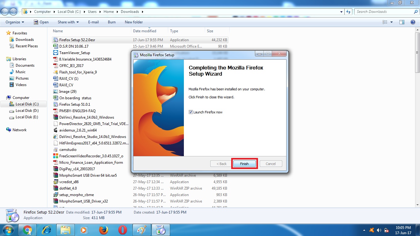Click the clock showing 10:05 PM
The height and width of the screenshot is (236, 420).
pos(403,228)
